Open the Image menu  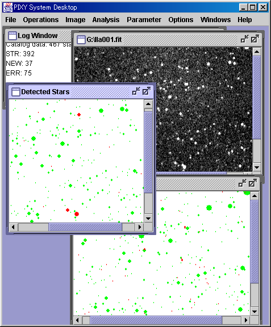76,20
